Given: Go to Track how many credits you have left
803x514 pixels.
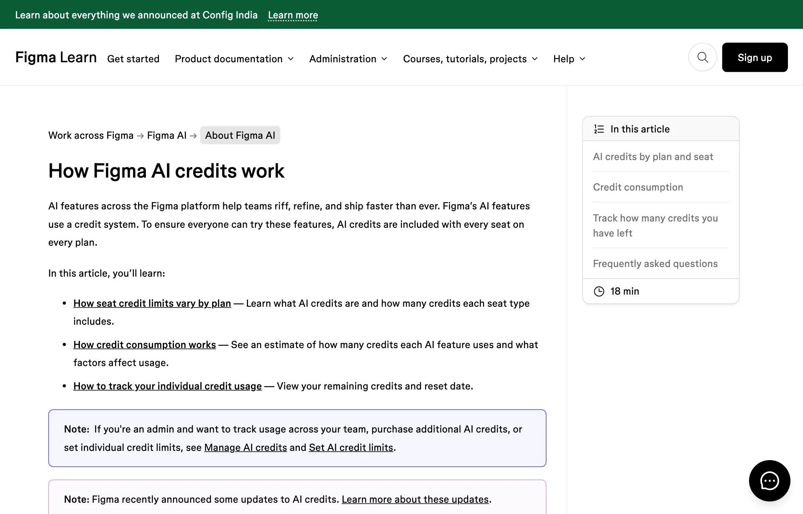Looking at the screenshot, I should (655, 226).
